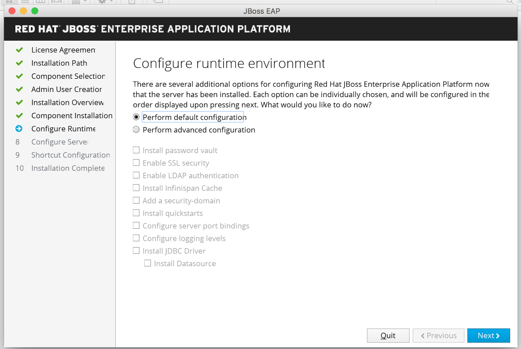Click step number 10 in the sidebar
The image size is (521, 349).
[20, 168]
